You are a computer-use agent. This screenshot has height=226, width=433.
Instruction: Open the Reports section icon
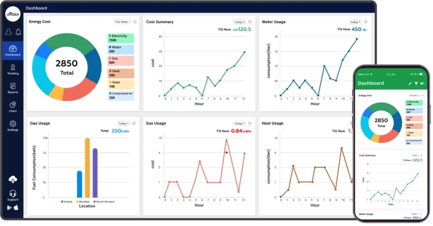click(x=12, y=87)
